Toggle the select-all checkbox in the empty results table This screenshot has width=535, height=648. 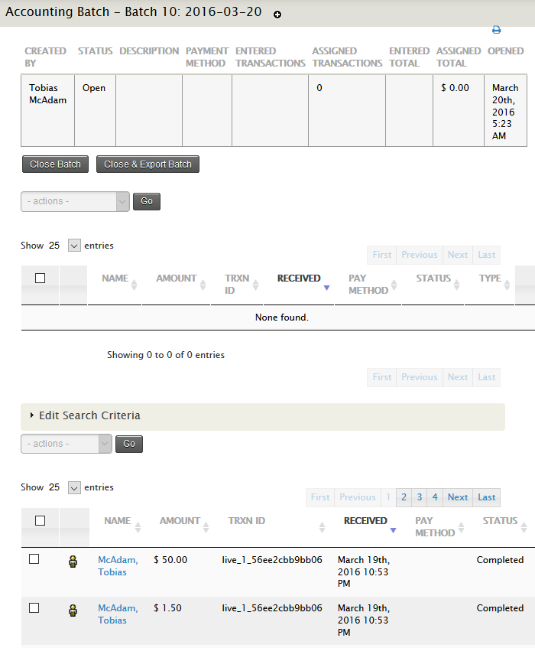[40, 277]
